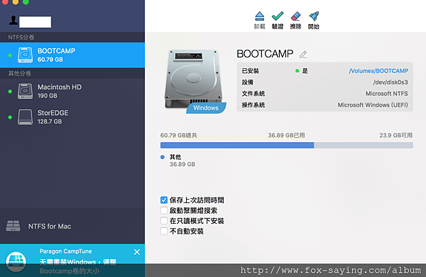The width and height of the screenshot is (426, 277).
Task: Close the Paragon CampTune banner
Action: (137, 252)
